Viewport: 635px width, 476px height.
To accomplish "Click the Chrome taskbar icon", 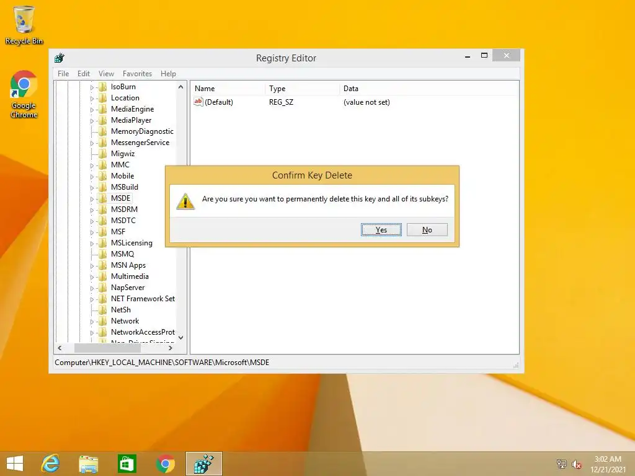I will (165, 464).
